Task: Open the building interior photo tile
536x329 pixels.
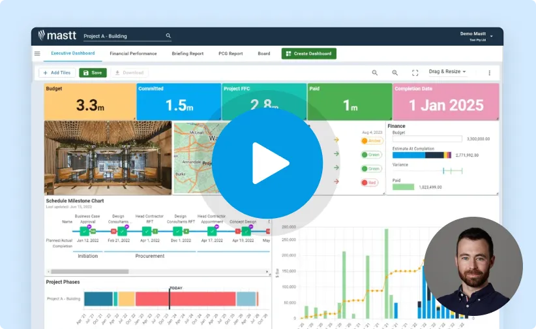Action: (108, 158)
